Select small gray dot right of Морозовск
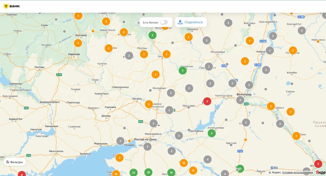 pos(189,107)
